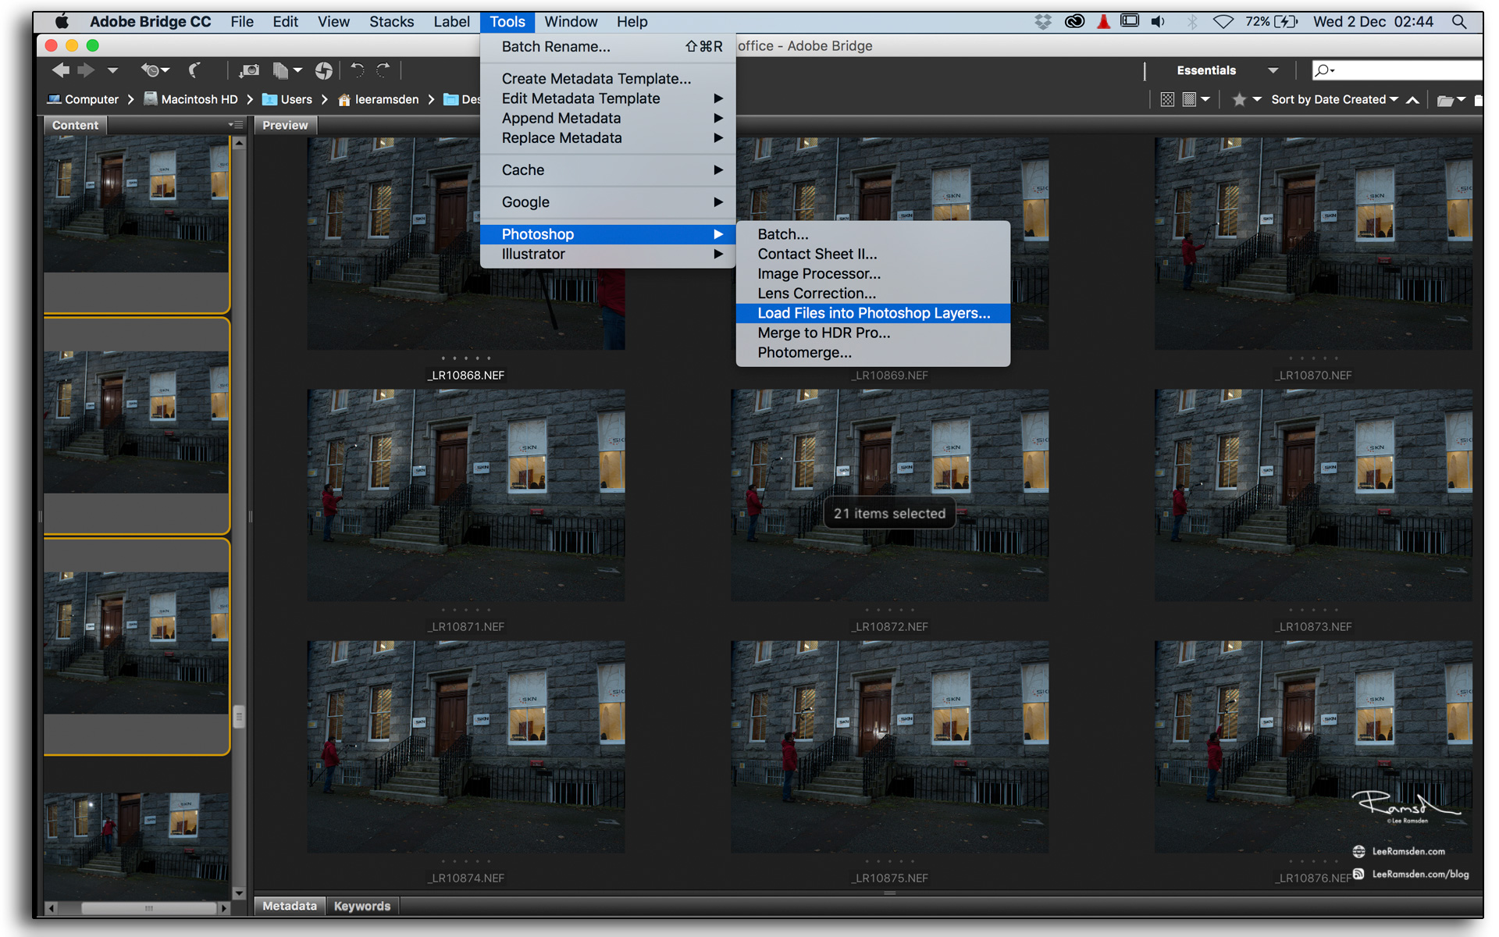Image resolution: width=1499 pixels, height=937 pixels.
Task: Choose Create Metadata Template
Action: pos(607,79)
